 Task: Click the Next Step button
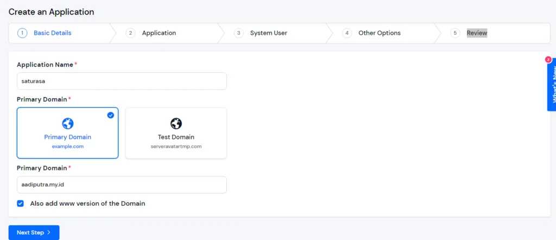coord(34,232)
